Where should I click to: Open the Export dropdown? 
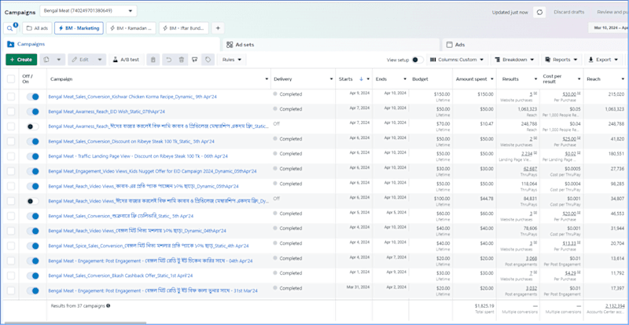coord(603,60)
